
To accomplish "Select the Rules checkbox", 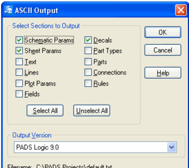I will [x=88, y=83].
